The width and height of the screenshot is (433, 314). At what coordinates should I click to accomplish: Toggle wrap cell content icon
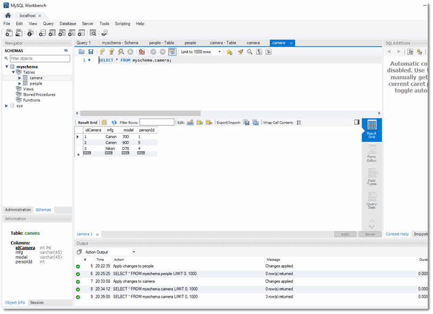(299, 122)
